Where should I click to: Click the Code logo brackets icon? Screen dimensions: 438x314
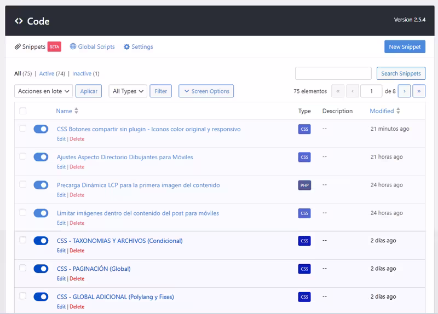[19, 21]
